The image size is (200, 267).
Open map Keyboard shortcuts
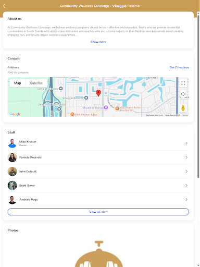click(x=155, y=115)
